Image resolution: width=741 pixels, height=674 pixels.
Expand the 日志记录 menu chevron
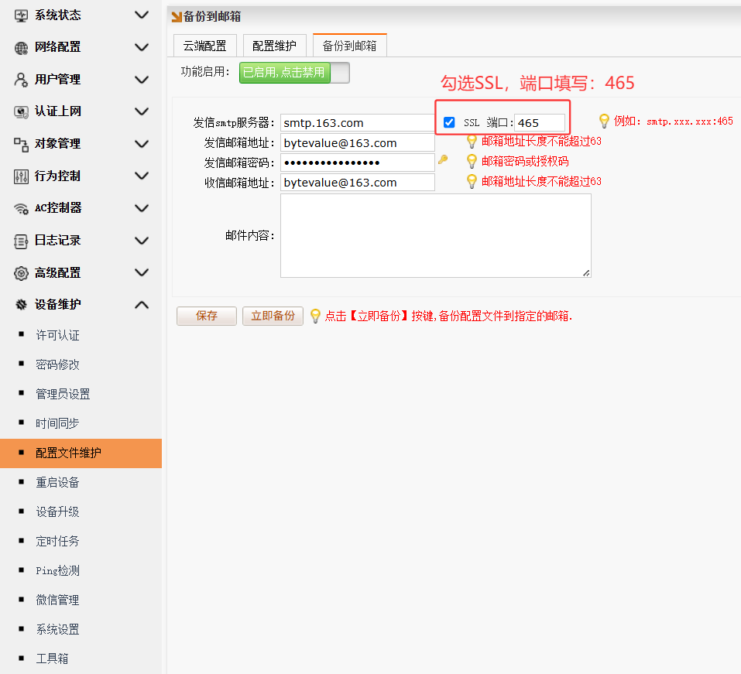pyautogui.click(x=142, y=241)
